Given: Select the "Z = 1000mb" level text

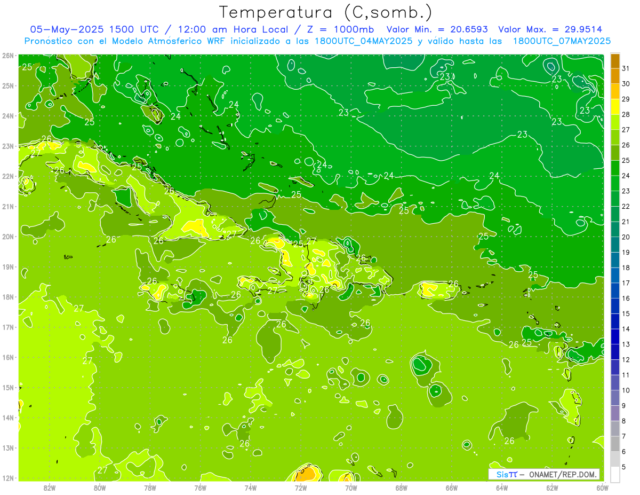Looking at the screenshot, I should 340,29.
